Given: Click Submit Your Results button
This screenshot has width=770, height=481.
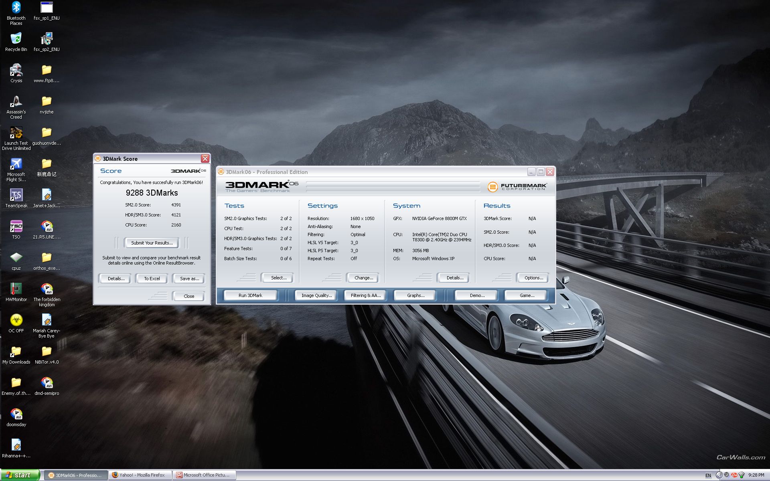Looking at the screenshot, I should [x=152, y=243].
